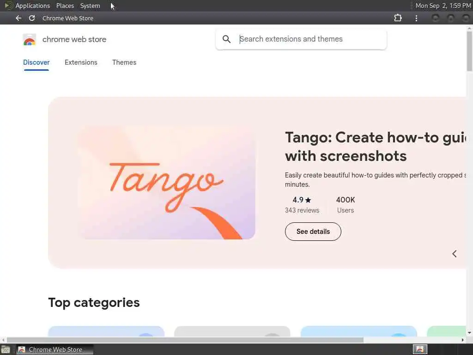Click the Chrome Web Store rainbow logo
473x355 pixels.
pyautogui.click(x=29, y=40)
